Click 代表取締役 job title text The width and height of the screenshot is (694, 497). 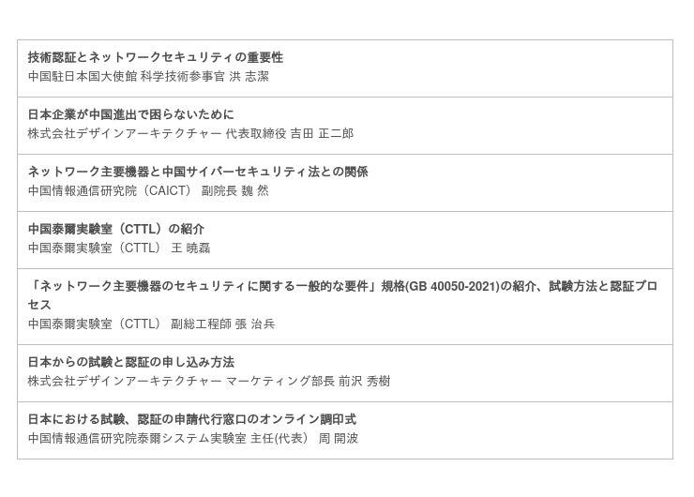(255, 134)
